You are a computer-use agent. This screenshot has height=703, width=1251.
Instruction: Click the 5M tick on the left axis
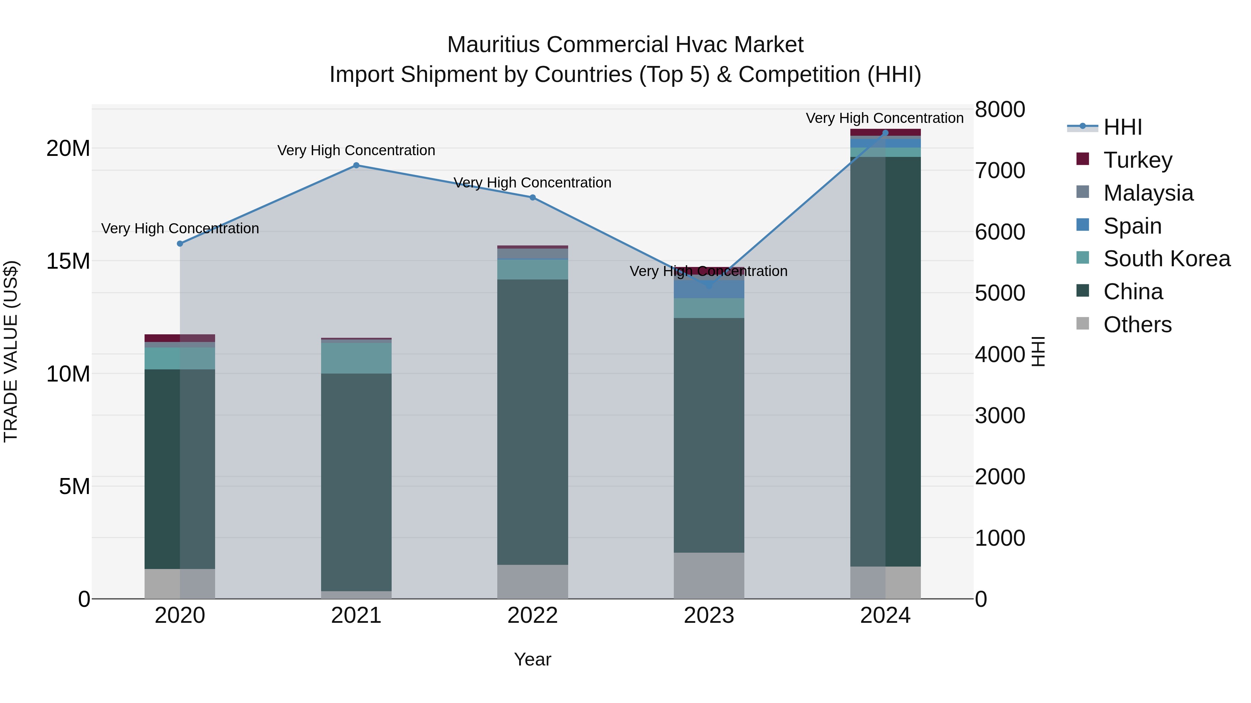(74, 487)
